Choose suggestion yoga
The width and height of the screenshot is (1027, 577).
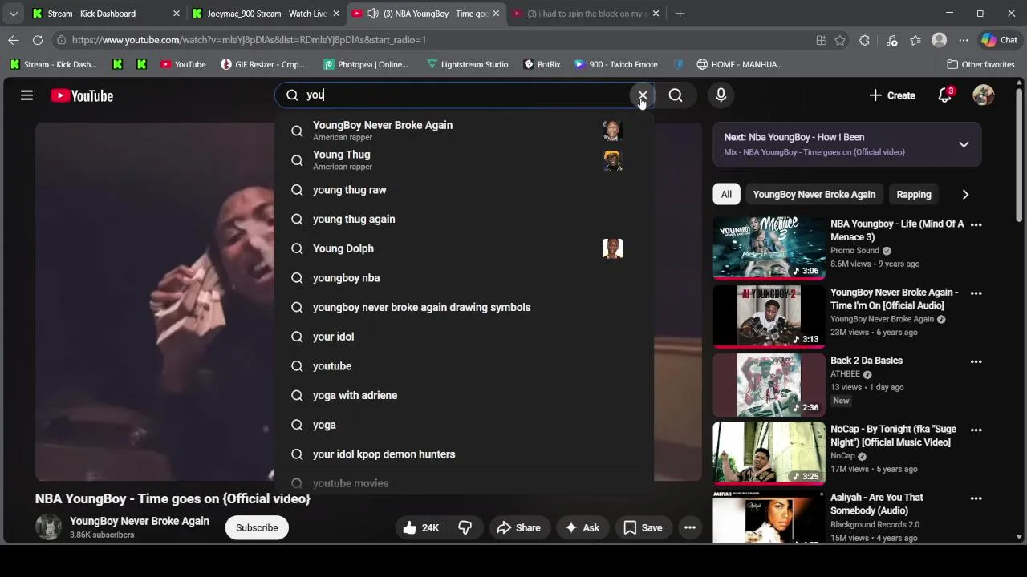(464, 425)
